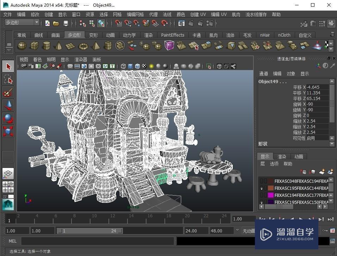Screen dimensions: 337x256
Task: Click the time range slider bar
Action: 89,231
